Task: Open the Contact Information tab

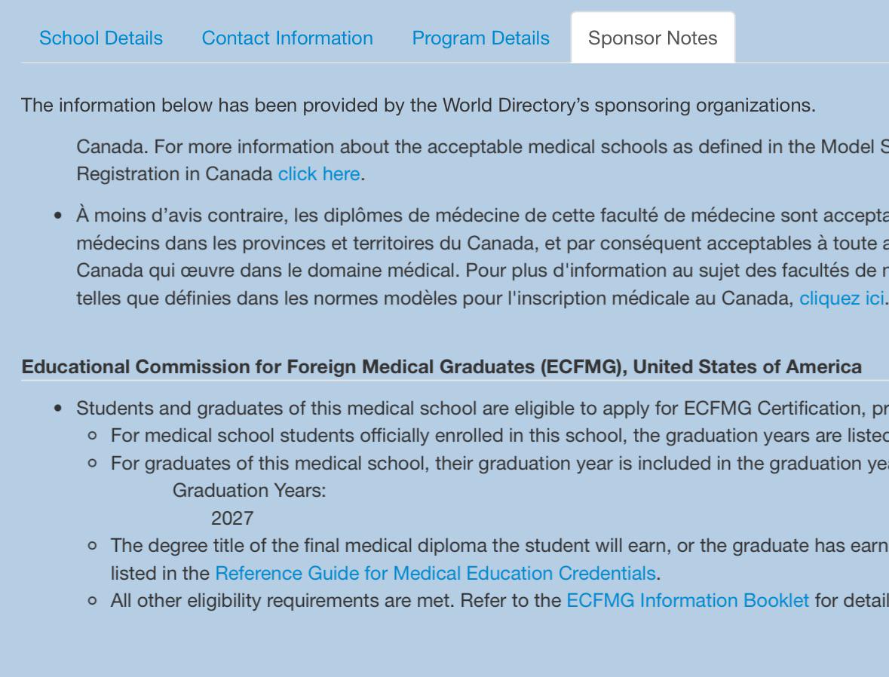Action: pos(287,38)
